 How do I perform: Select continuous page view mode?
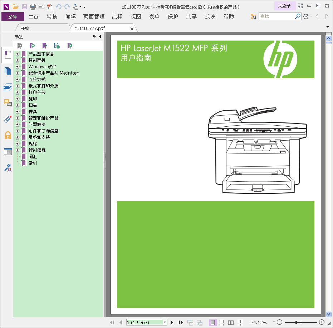pyautogui.click(x=221, y=323)
